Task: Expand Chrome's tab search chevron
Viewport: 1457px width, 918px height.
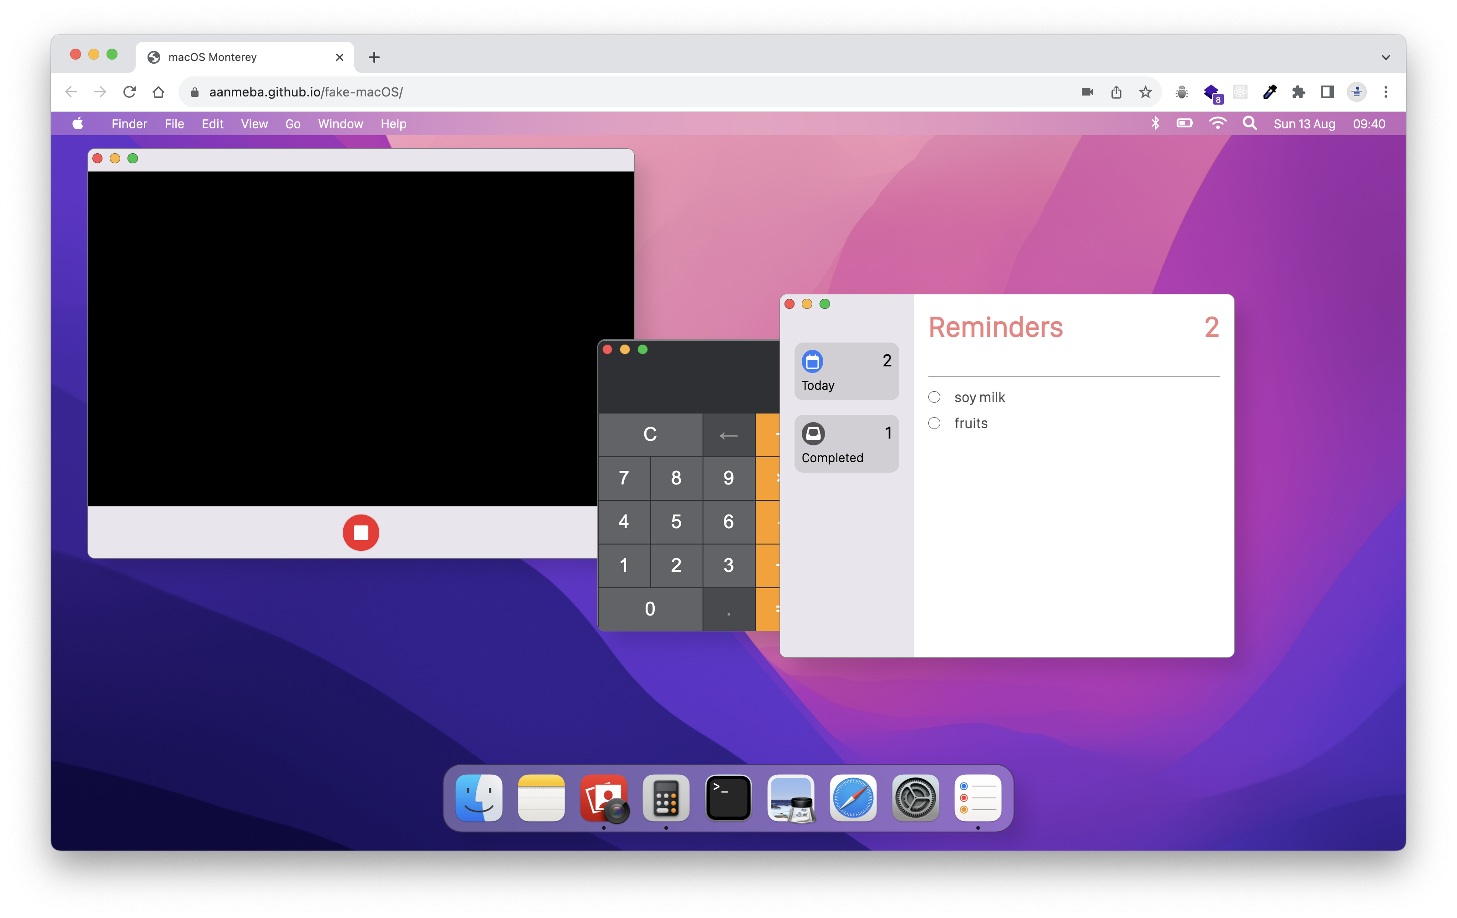Action: pos(1386,57)
